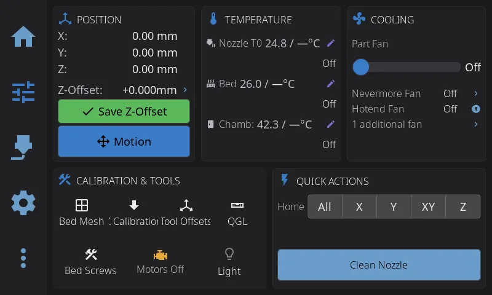Open the Bed Screws tool

pyautogui.click(x=90, y=262)
